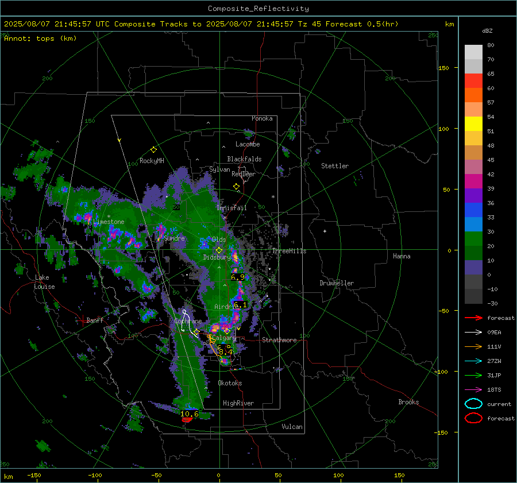The height and width of the screenshot is (483, 517).
Task: Click the Lake Louise label
Action: (x=45, y=282)
